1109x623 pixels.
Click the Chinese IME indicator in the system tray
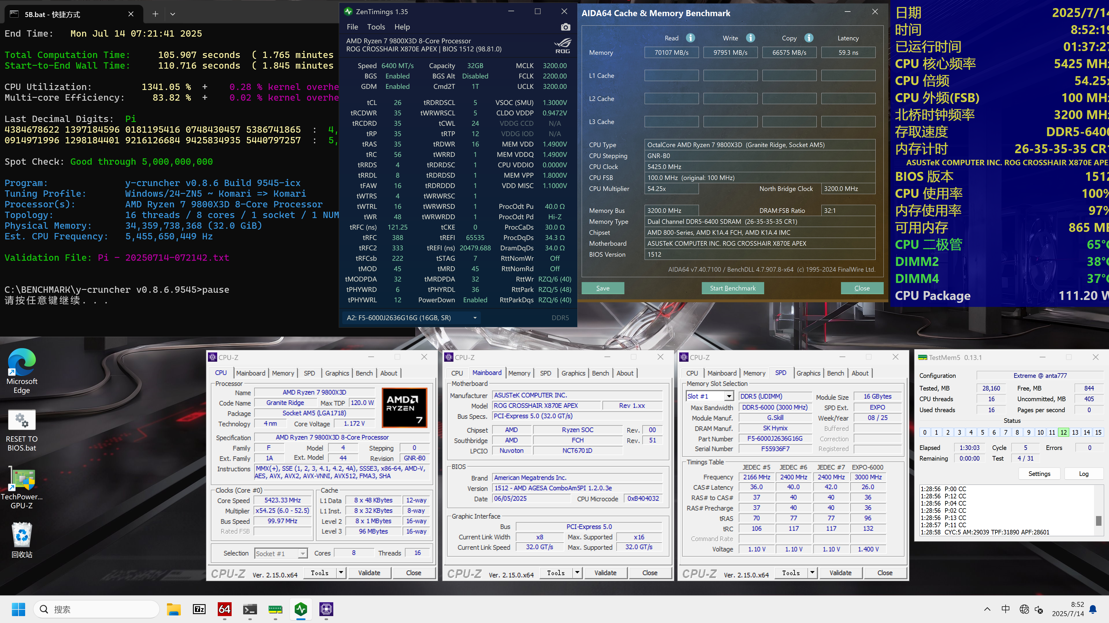click(1005, 609)
